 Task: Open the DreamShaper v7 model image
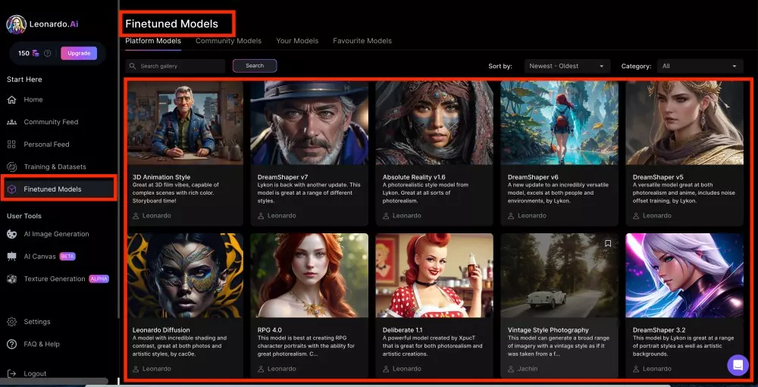tap(309, 123)
